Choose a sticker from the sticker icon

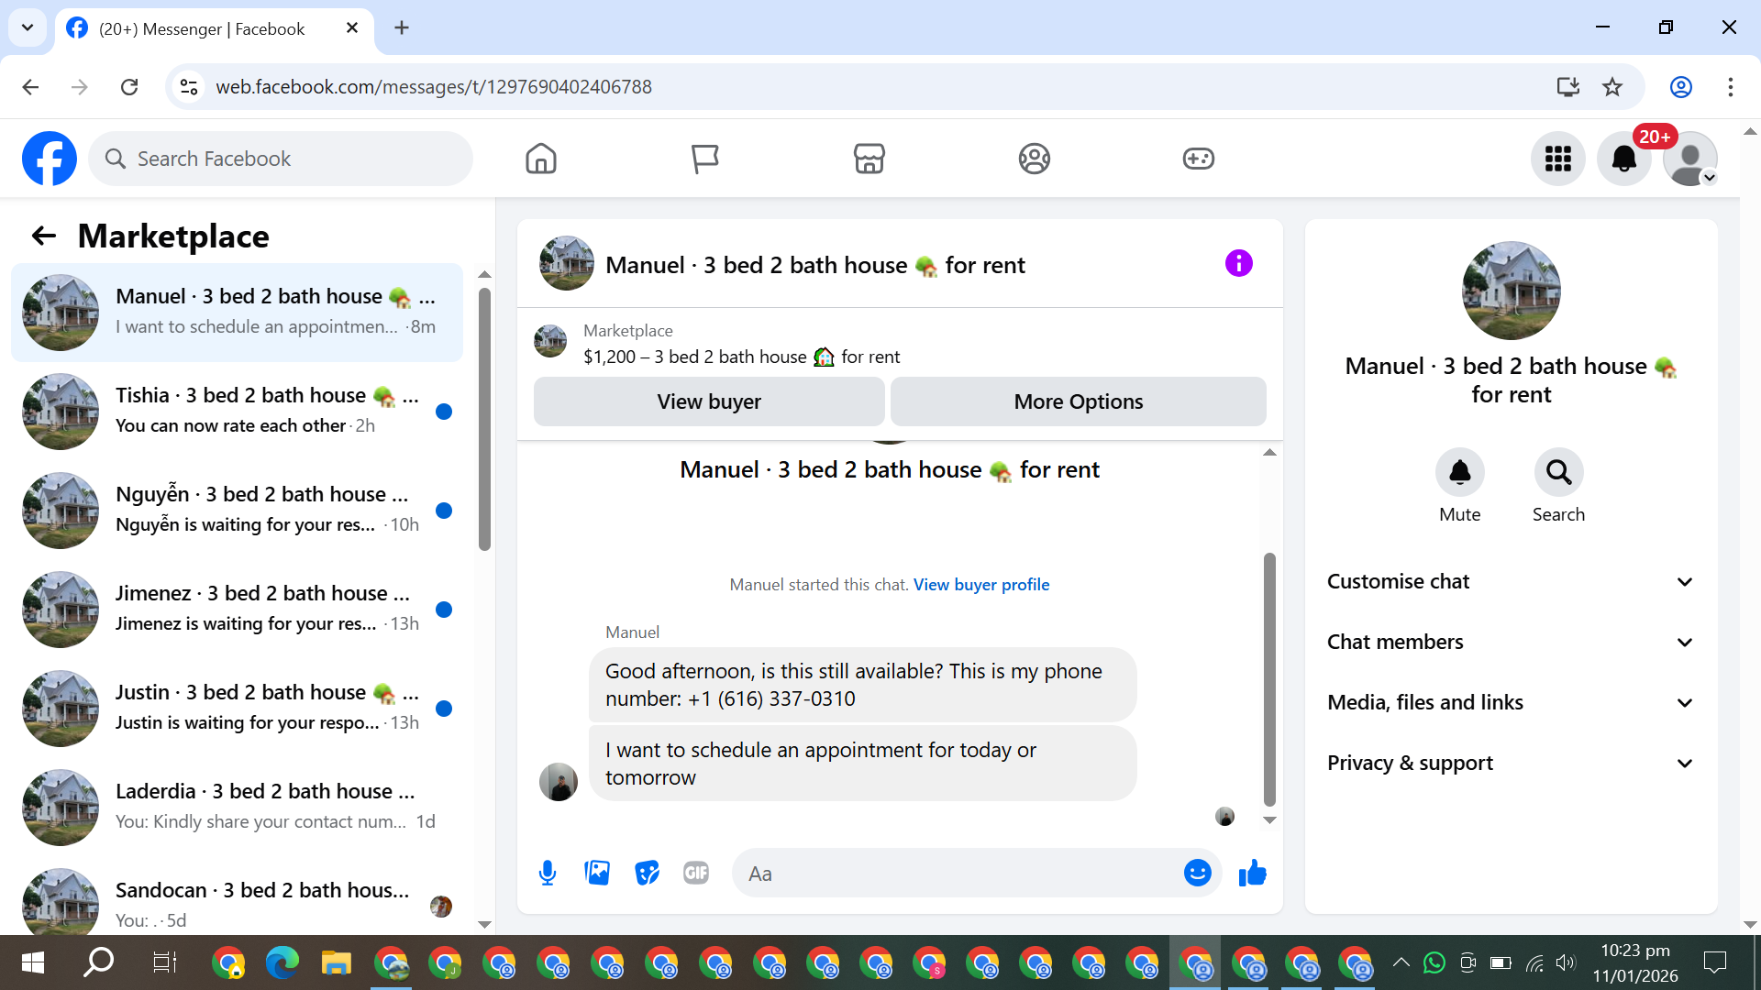(x=647, y=873)
